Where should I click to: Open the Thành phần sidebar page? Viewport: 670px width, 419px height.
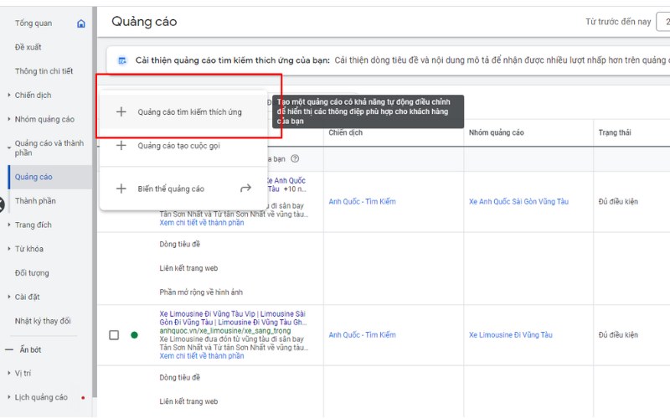click(35, 201)
